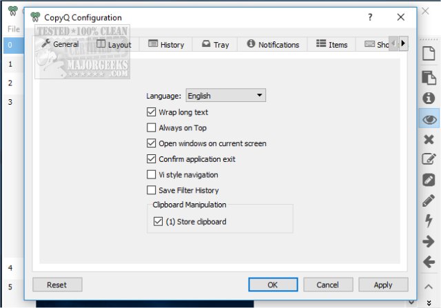Open the Language dropdown
441x308 pixels.
[225, 95]
